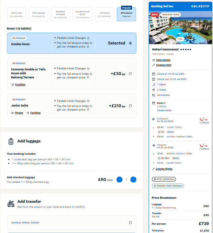Click the check-out calendar icon
The image size is (213, 233).
154,79
